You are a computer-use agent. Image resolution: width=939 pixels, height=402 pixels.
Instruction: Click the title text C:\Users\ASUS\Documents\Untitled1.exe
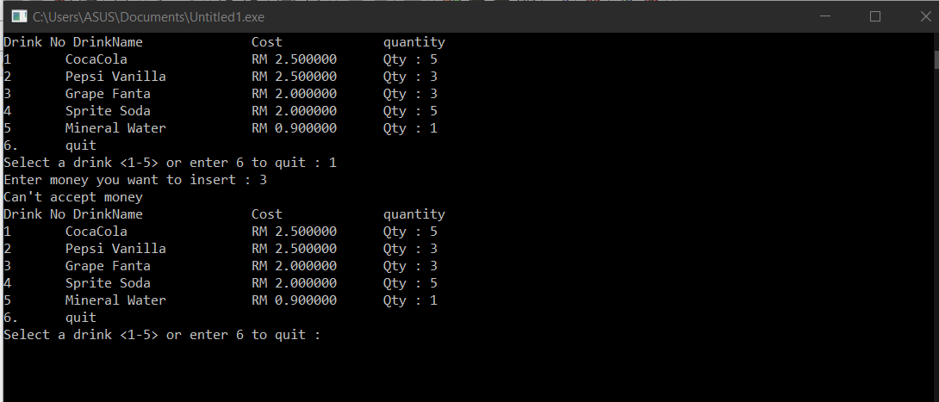point(148,17)
